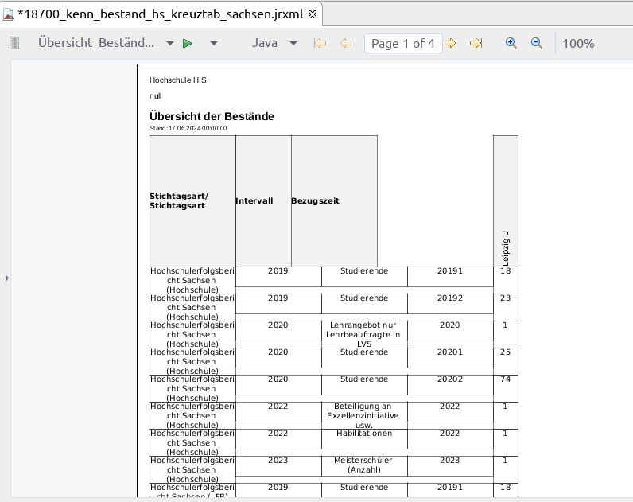Click the 20201 Bezugszeit cell
Screen dimensions: 633x502
coord(450,358)
